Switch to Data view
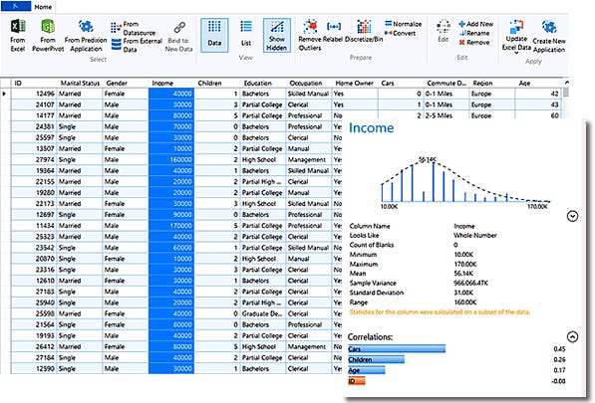This screenshot has width=595, height=403. (x=214, y=35)
